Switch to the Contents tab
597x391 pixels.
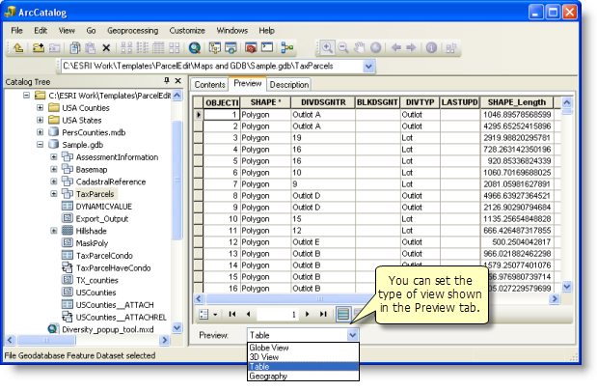click(210, 85)
